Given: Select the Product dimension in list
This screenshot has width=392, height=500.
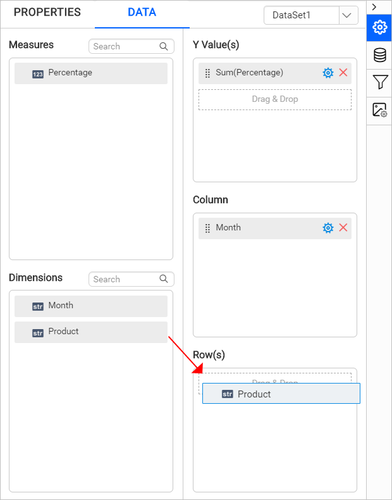Looking at the screenshot, I should tap(91, 332).
